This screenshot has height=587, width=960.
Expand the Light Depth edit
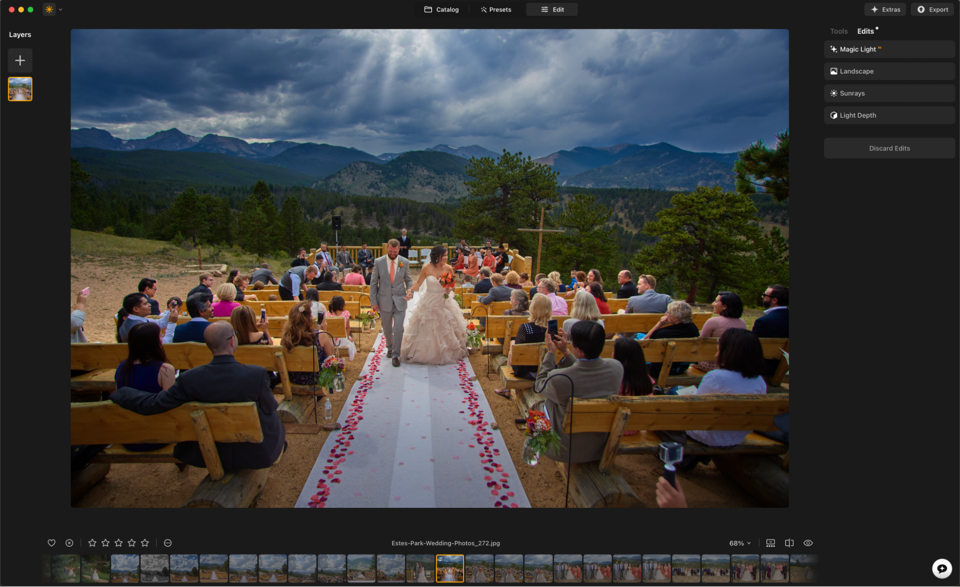tap(889, 115)
